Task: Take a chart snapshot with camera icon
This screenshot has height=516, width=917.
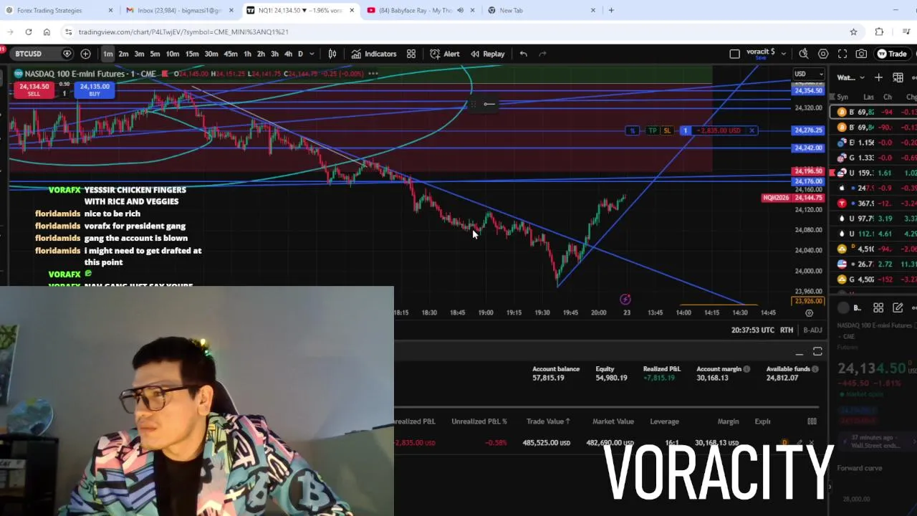Action: pos(861,54)
